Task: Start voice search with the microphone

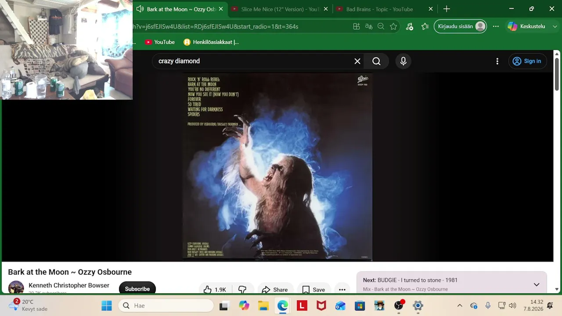Action: (403, 61)
